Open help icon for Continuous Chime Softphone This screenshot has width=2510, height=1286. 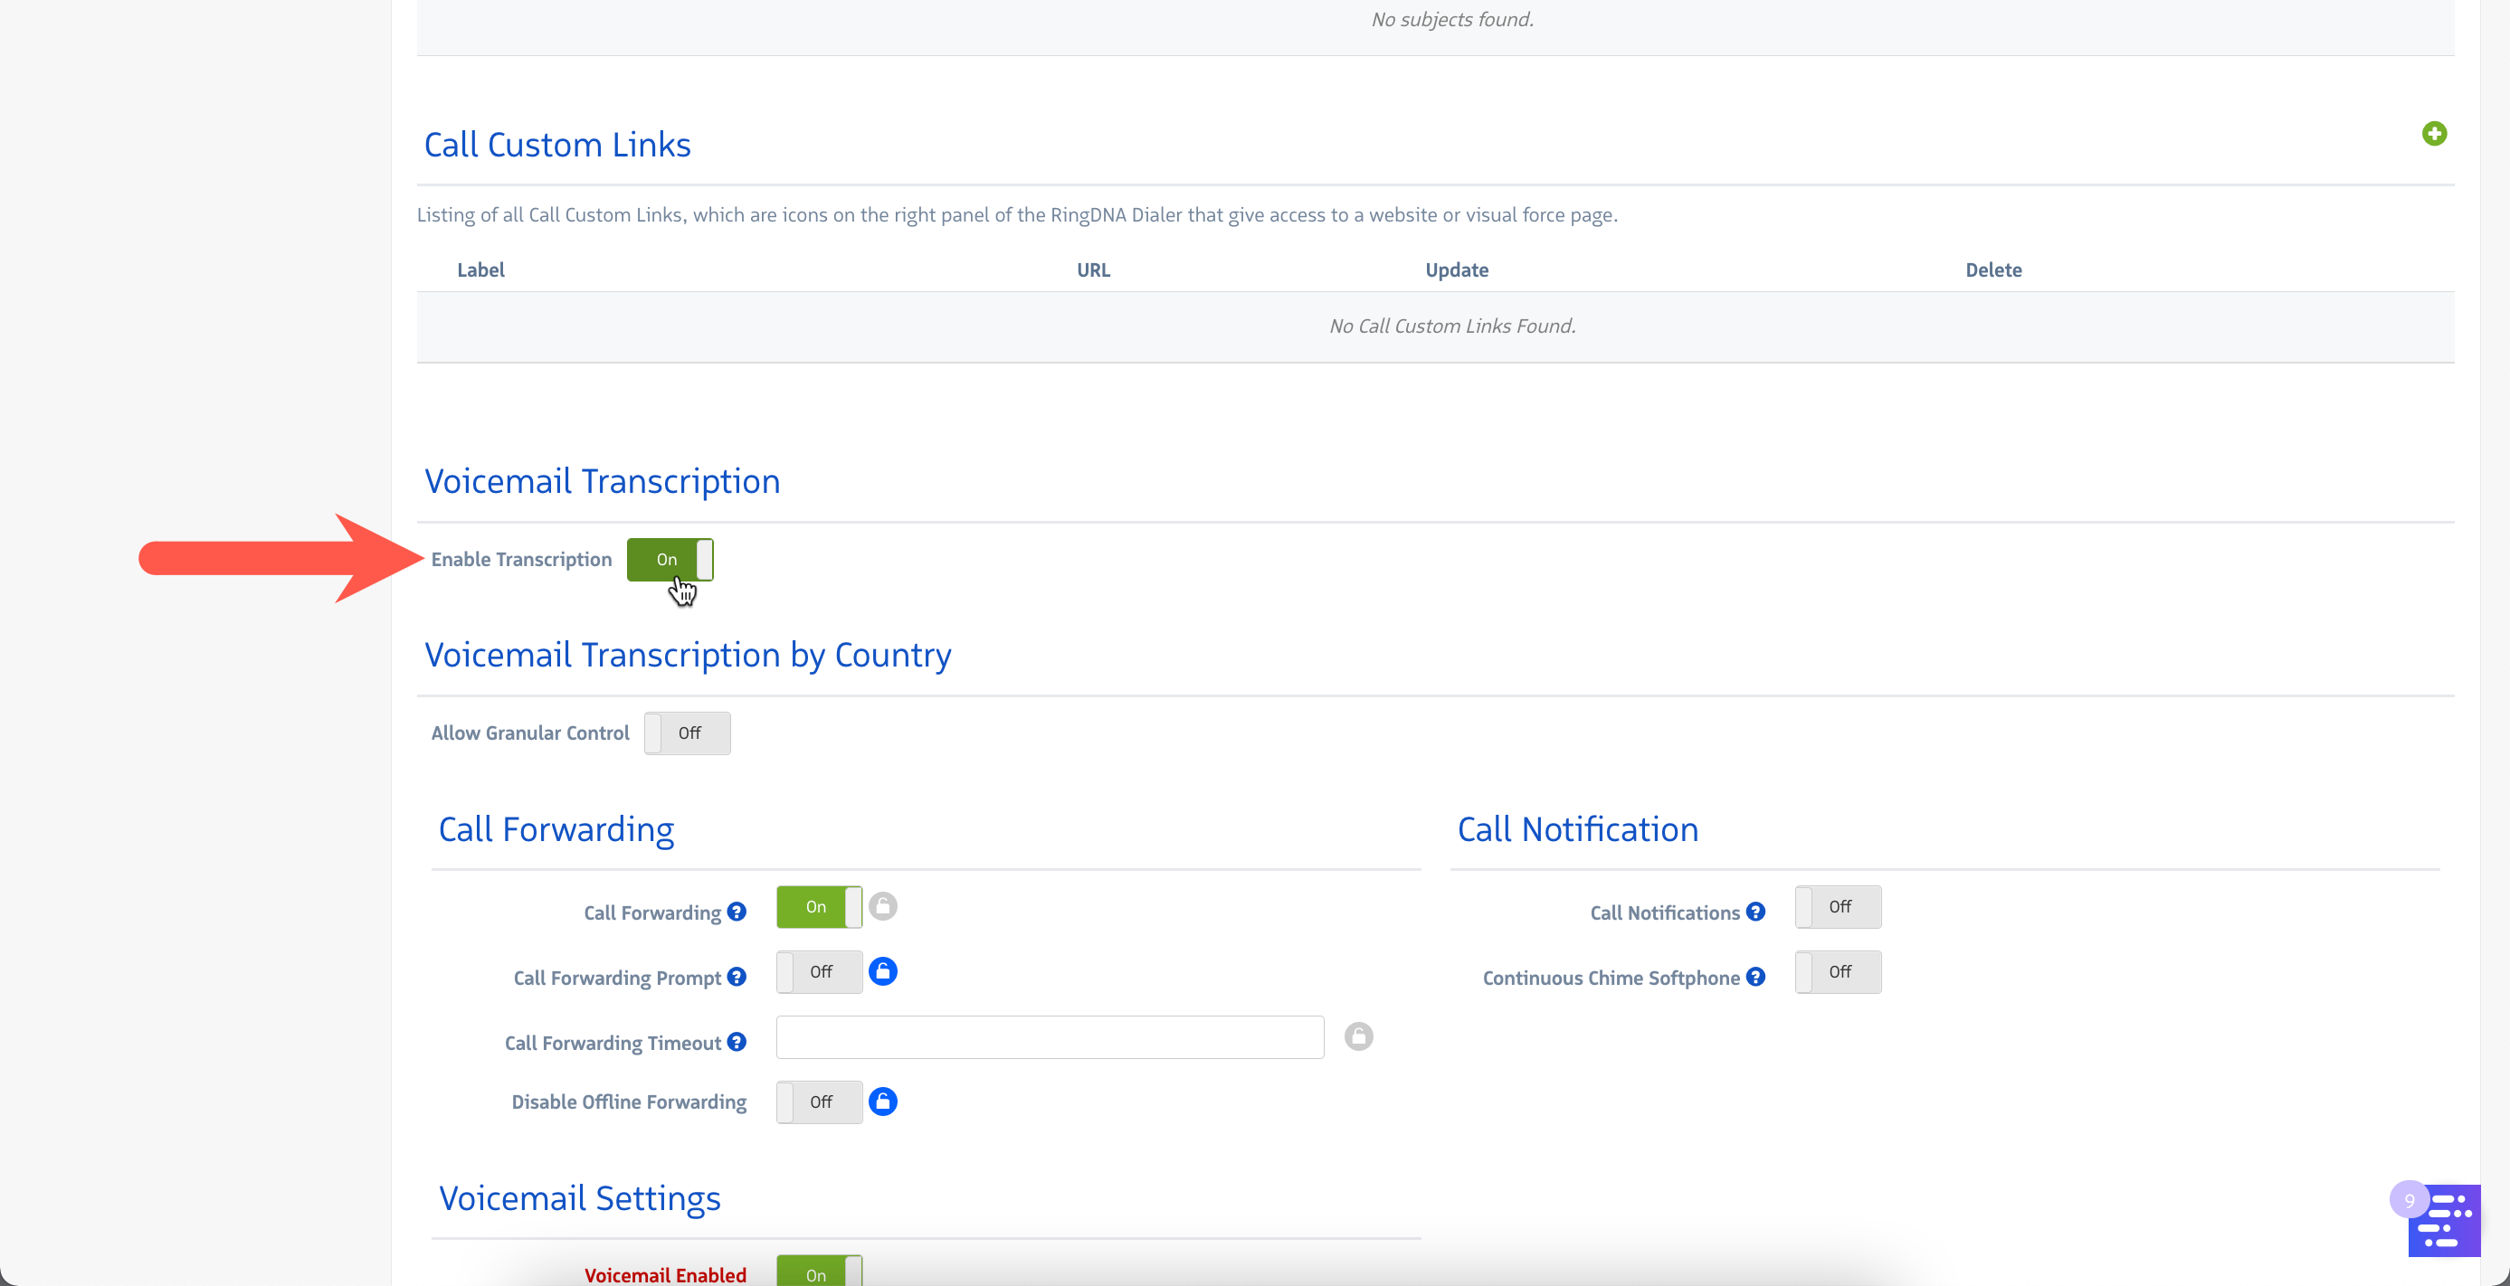pyautogui.click(x=1756, y=977)
